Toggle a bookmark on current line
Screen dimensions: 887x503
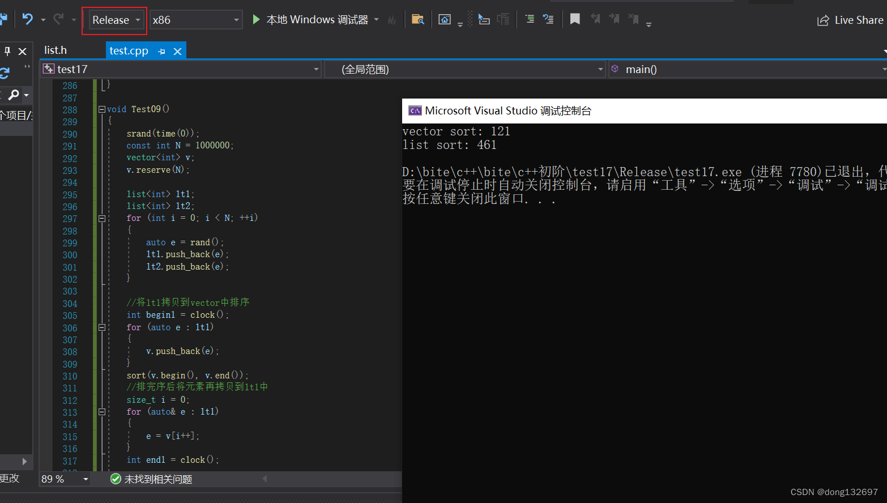575,19
